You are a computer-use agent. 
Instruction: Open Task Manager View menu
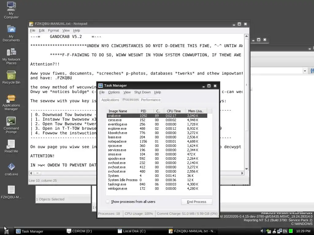(127, 92)
